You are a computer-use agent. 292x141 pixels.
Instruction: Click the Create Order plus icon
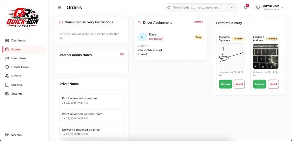point(7,67)
